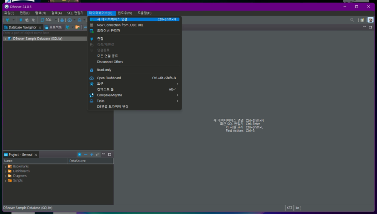
Task: Open the 파일(F) menu
Action: coord(9,13)
